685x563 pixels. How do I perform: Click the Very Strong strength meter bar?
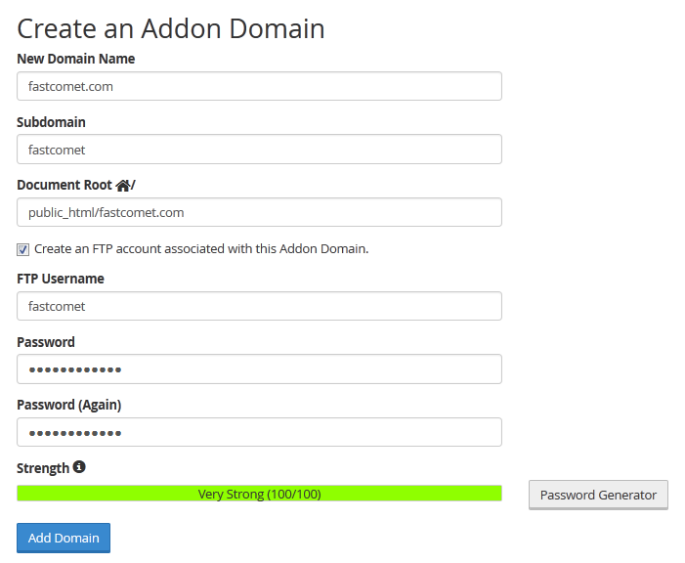259,494
